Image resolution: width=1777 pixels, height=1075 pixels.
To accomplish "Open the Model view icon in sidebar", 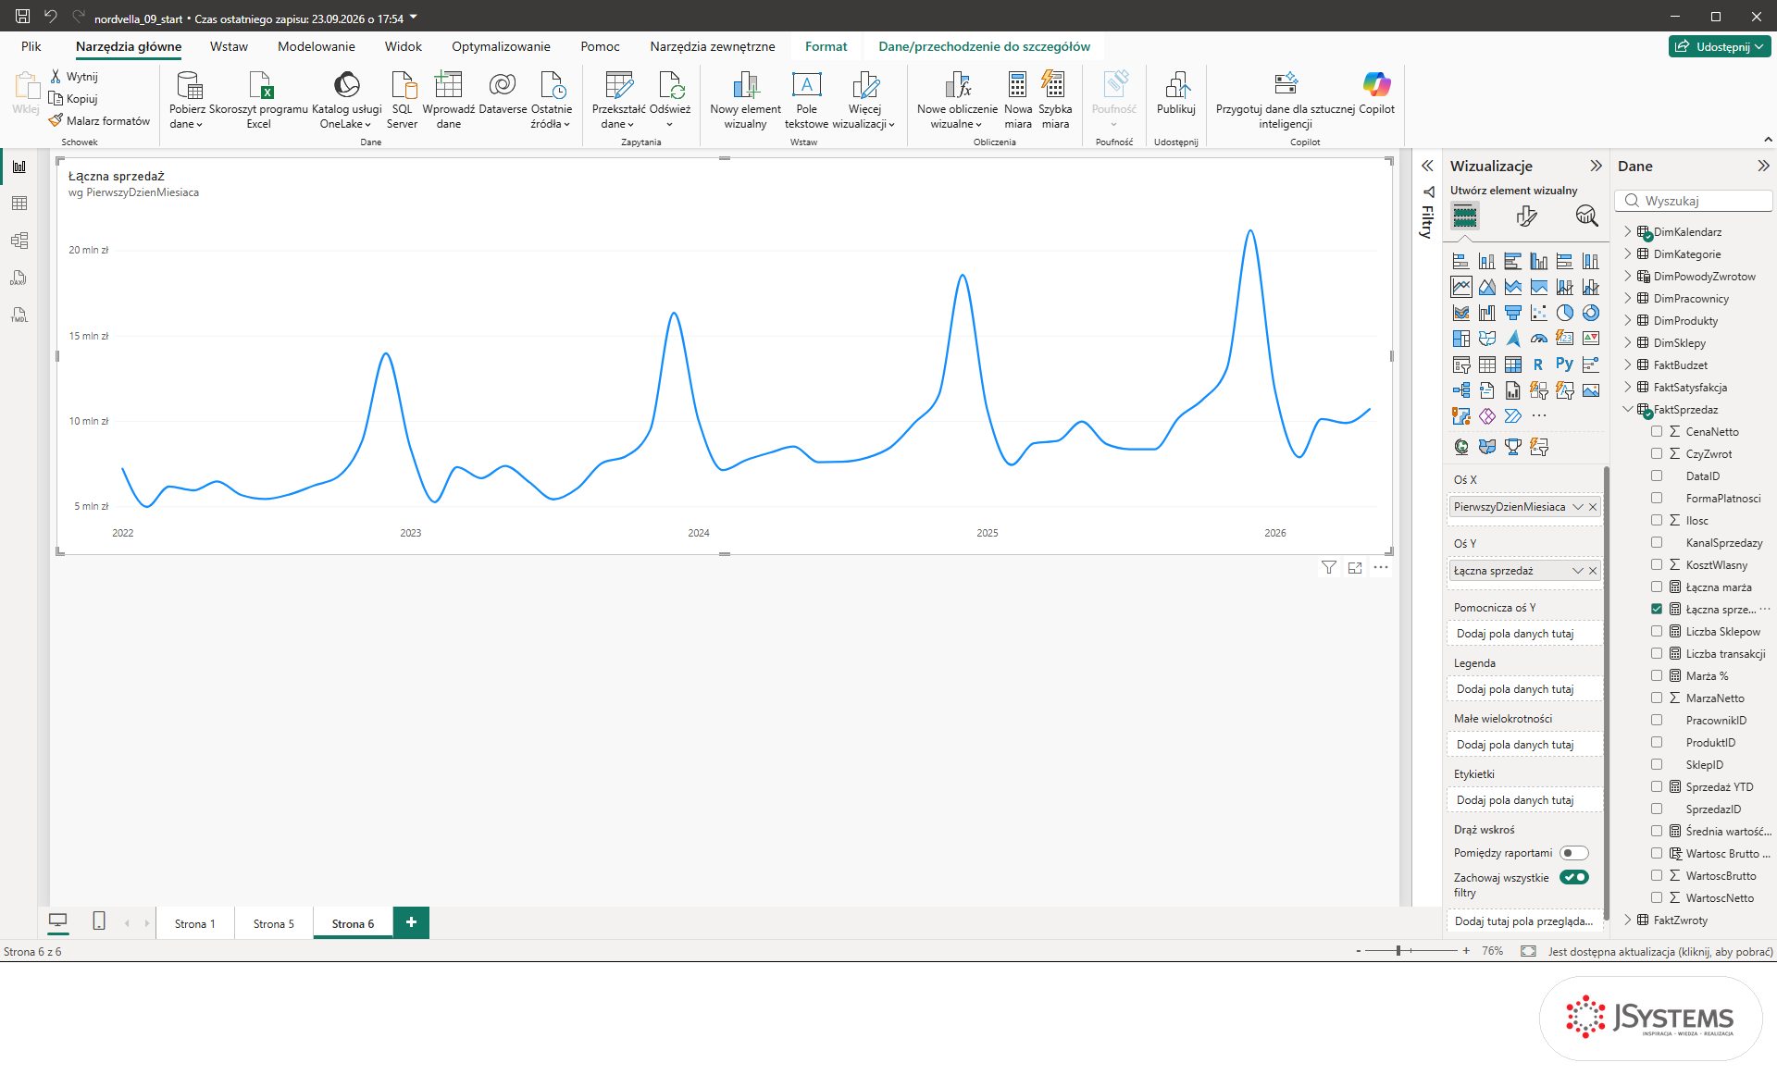I will point(19,241).
